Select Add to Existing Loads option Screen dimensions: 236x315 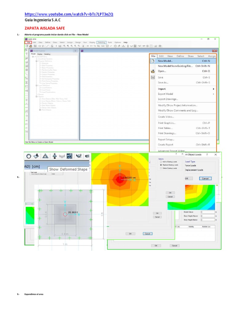coord(161,162)
